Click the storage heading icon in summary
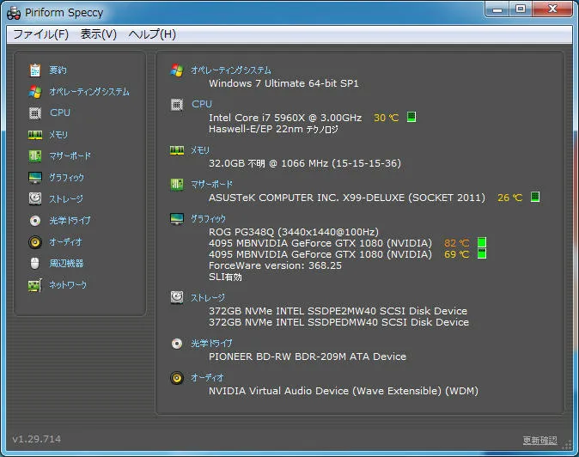Viewport: 579px width, 457px height. pos(177,297)
